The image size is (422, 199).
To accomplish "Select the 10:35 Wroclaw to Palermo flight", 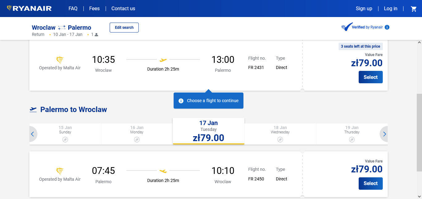I will (x=371, y=77).
